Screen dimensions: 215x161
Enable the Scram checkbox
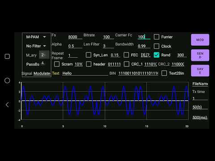tap(57, 64)
